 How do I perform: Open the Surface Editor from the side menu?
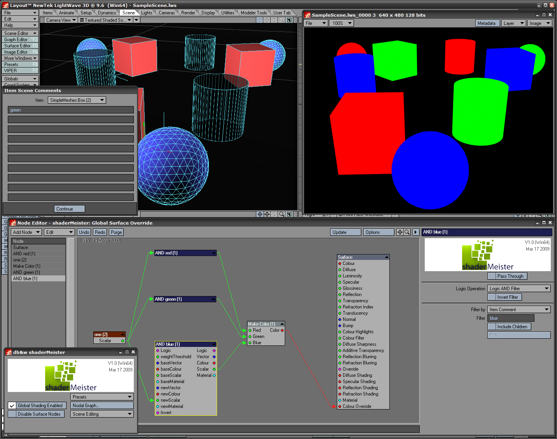(x=20, y=46)
